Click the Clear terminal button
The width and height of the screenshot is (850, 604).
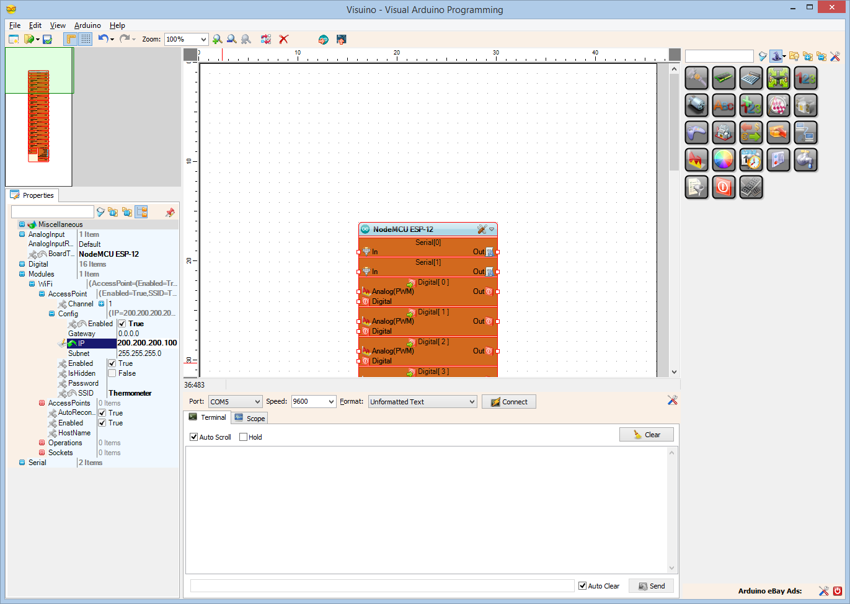[647, 435]
